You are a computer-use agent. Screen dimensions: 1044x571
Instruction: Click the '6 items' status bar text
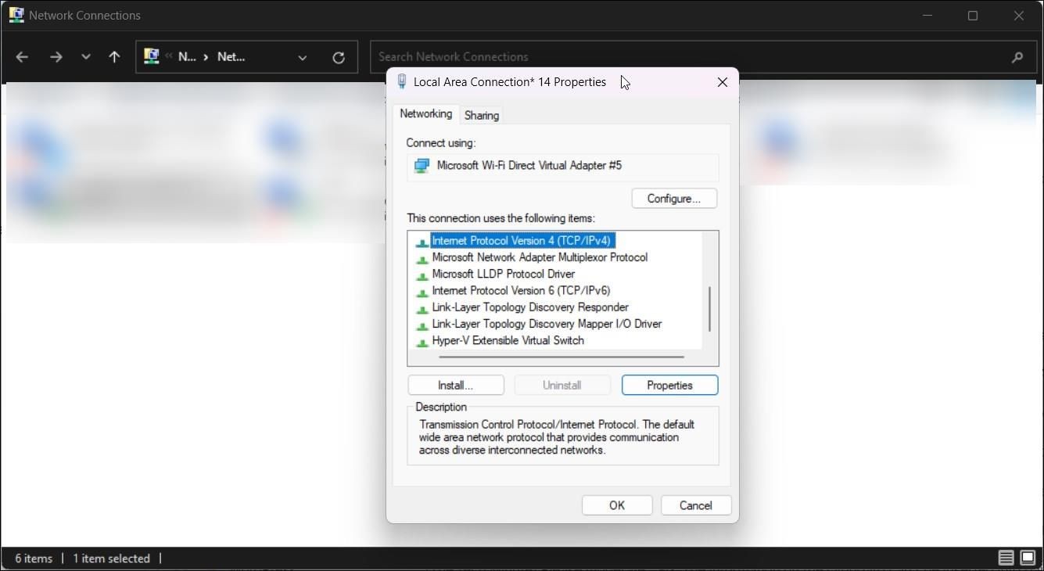point(34,558)
